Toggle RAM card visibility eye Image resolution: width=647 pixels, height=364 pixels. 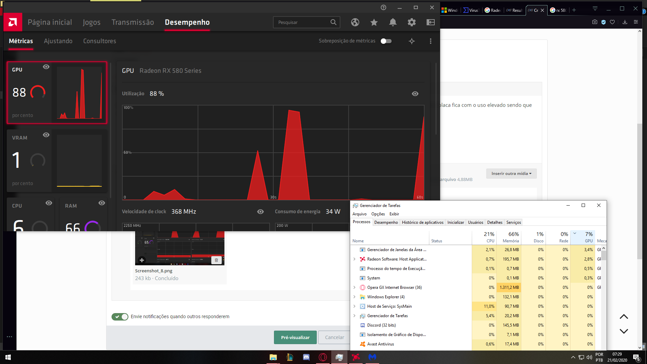tap(102, 203)
